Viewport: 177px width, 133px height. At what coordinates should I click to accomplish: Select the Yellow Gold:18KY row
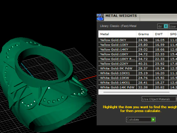[x=138, y=54]
